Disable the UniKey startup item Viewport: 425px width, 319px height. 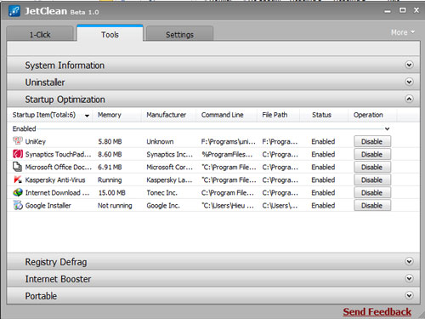point(372,141)
